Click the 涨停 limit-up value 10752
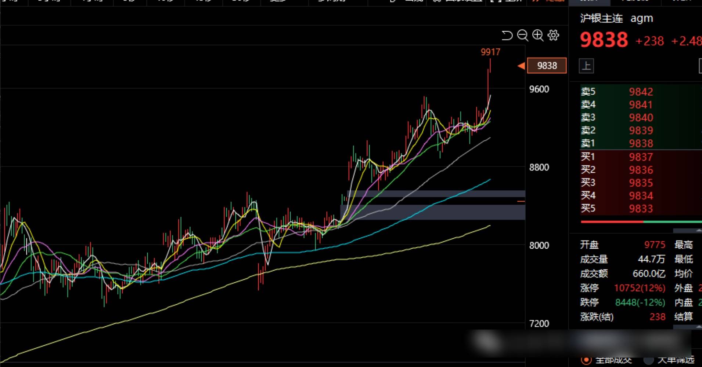 (x=639, y=288)
